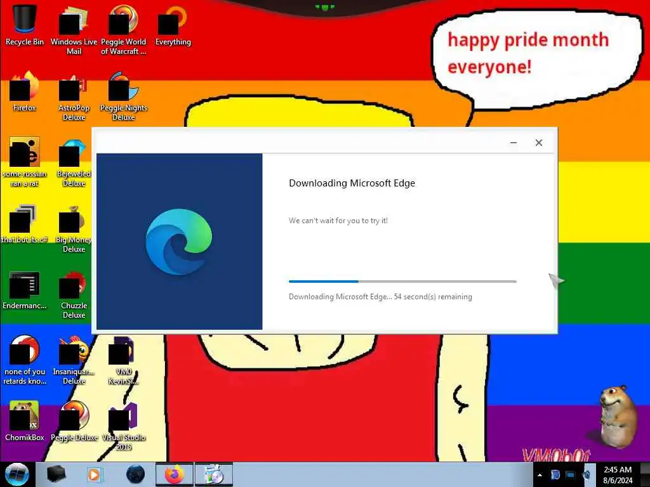Click the hamster gadget on the desktop
Image resolution: width=650 pixels, height=487 pixels.
617,417
